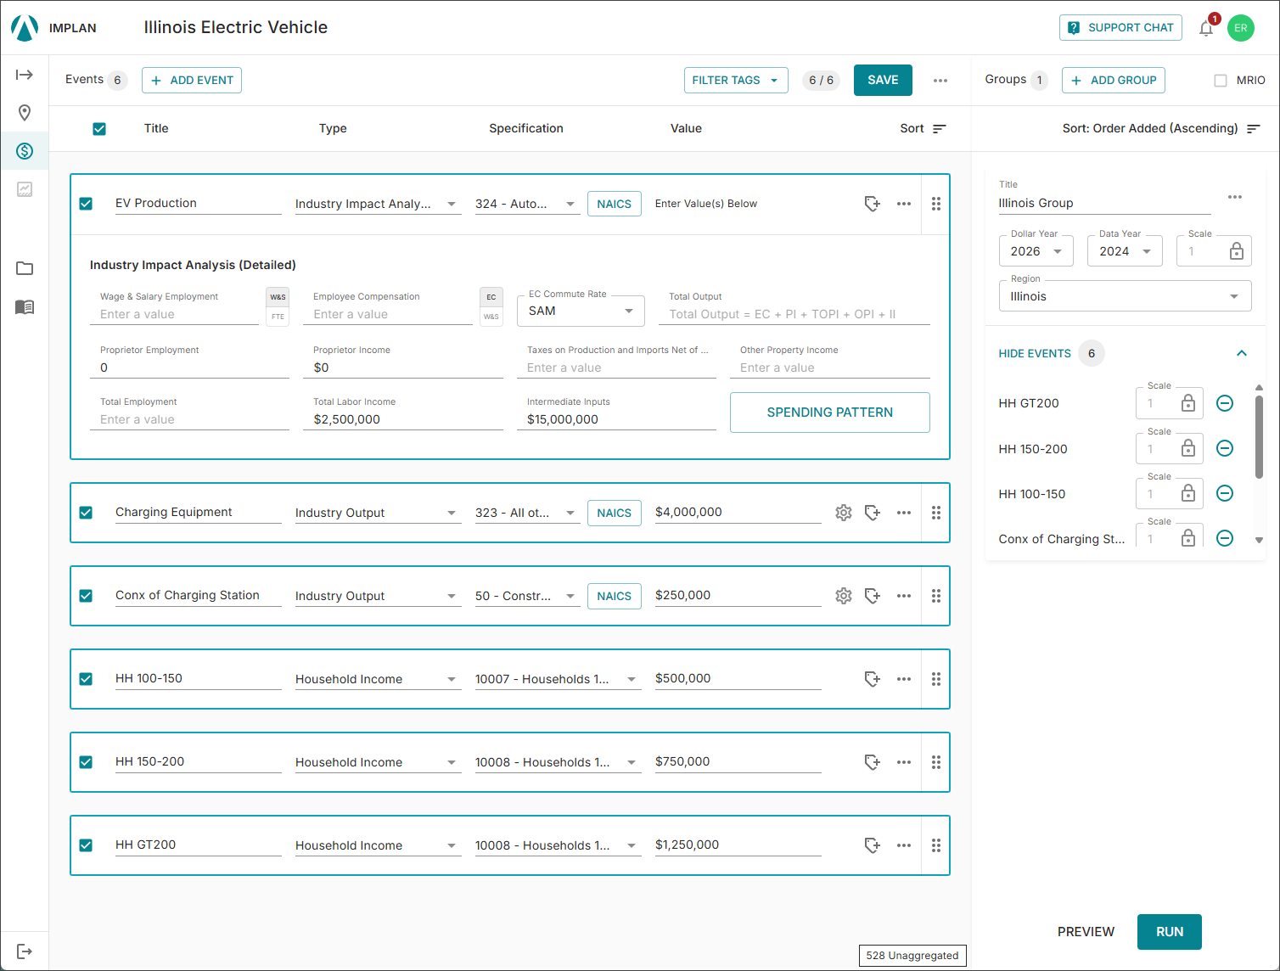Open the documentation book icon in sidebar
Viewport: 1280px width, 971px height.
(x=25, y=306)
